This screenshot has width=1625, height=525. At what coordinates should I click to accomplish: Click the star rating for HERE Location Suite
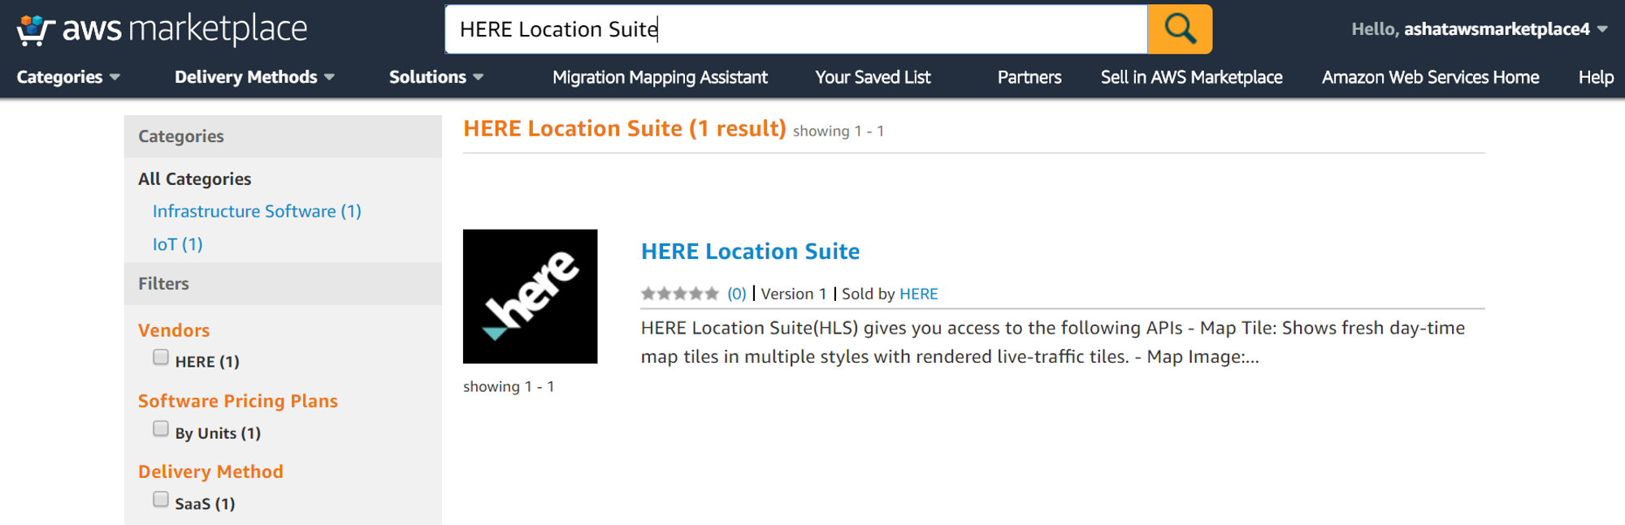679,294
